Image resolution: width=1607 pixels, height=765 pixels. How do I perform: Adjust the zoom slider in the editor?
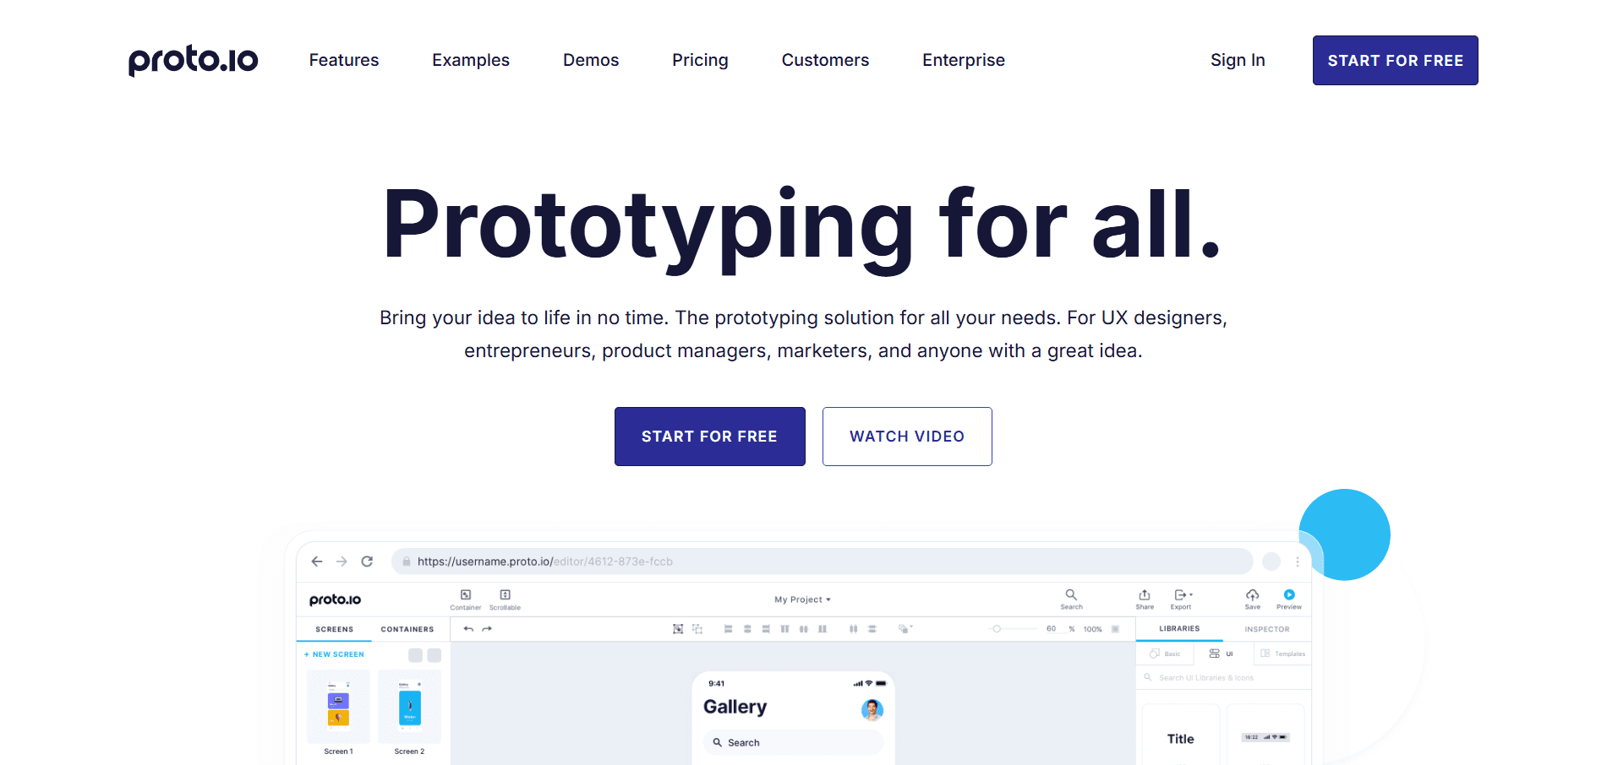998,629
